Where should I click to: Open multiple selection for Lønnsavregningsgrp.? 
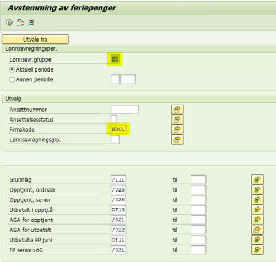click(x=177, y=140)
